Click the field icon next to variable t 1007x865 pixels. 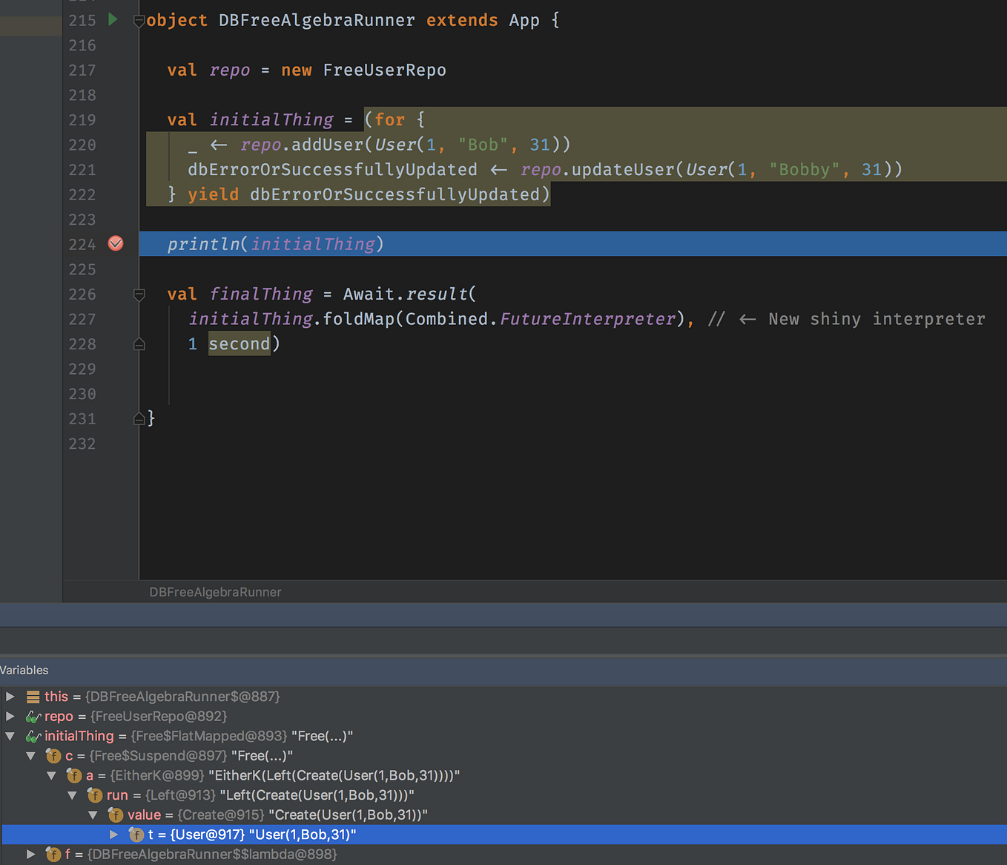point(136,835)
